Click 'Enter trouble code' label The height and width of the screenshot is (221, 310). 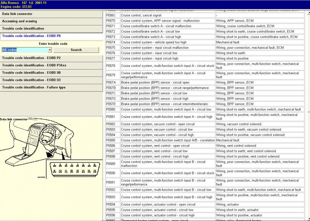tap(53, 44)
